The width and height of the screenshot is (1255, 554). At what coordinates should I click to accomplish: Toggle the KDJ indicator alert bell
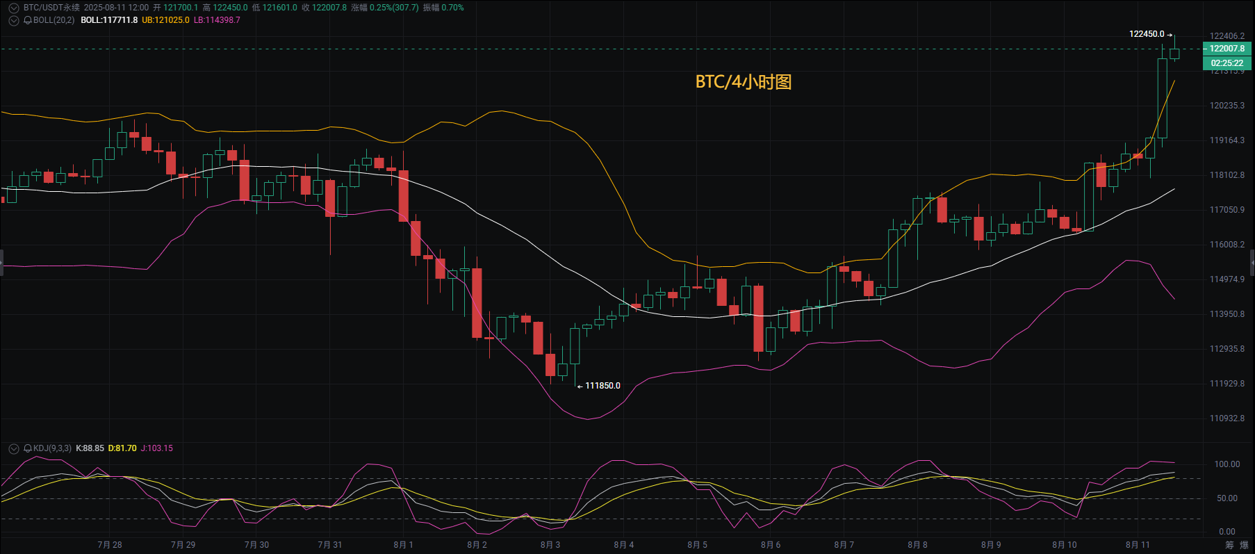tap(28, 448)
